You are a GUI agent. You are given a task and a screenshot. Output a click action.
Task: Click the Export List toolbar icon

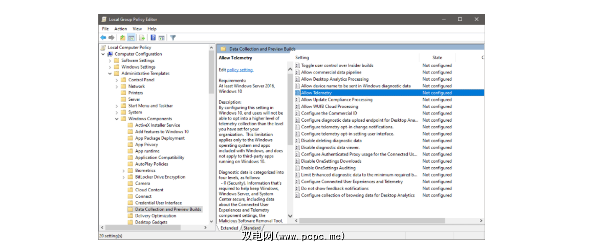142,38
